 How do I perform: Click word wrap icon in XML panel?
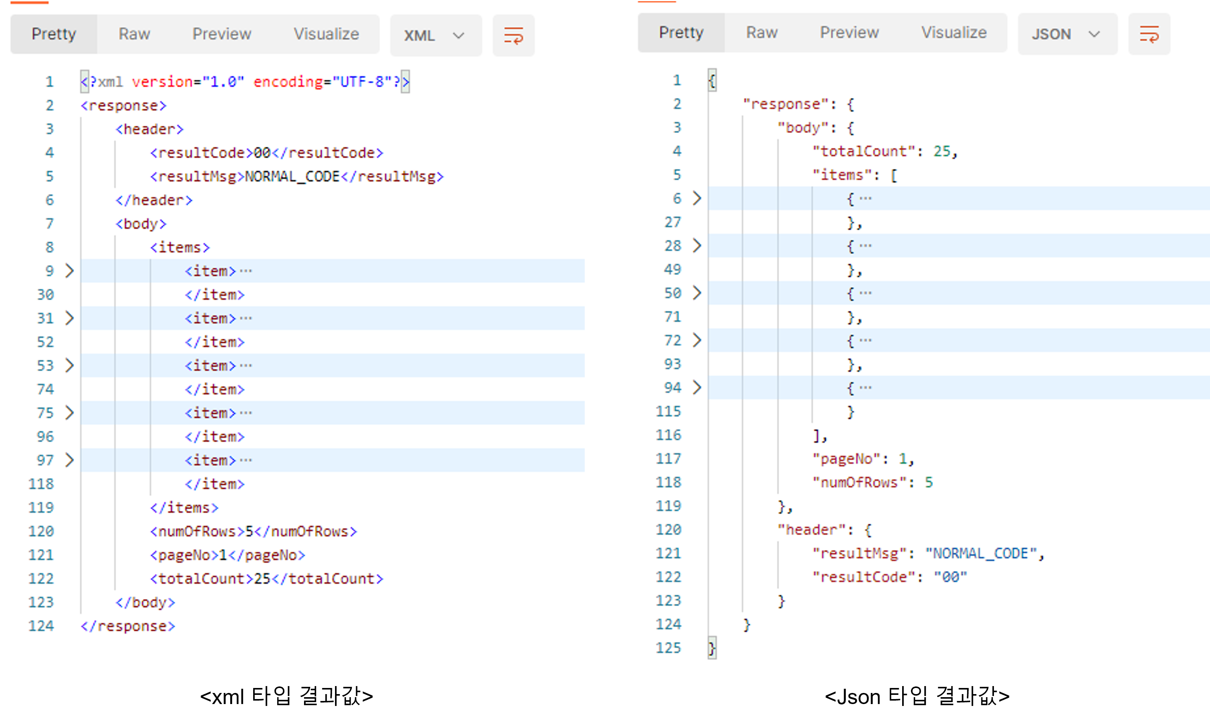pyautogui.click(x=513, y=36)
